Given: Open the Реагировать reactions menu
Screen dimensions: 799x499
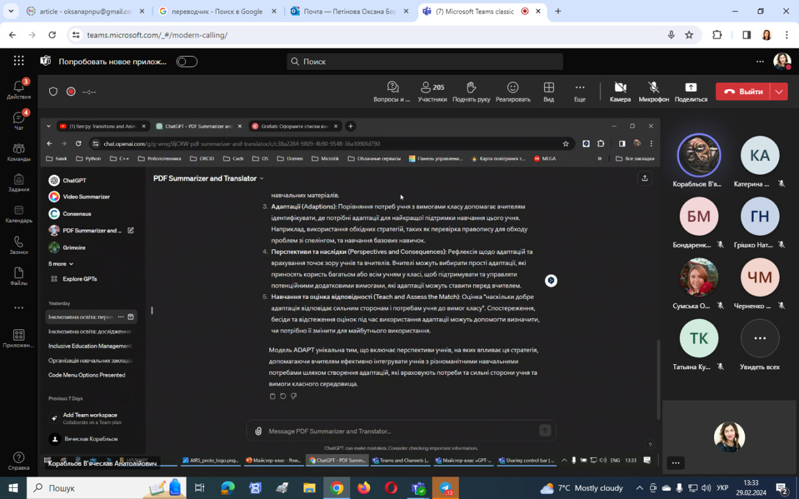Looking at the screenshot, I should [x=513, y=92].
